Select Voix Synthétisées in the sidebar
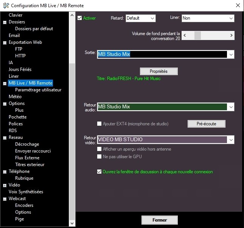 pos(26,192)
